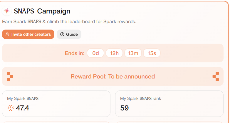Click the info circle icon beside Guide
The image size is (230, 123).
(x=62, y=34)
